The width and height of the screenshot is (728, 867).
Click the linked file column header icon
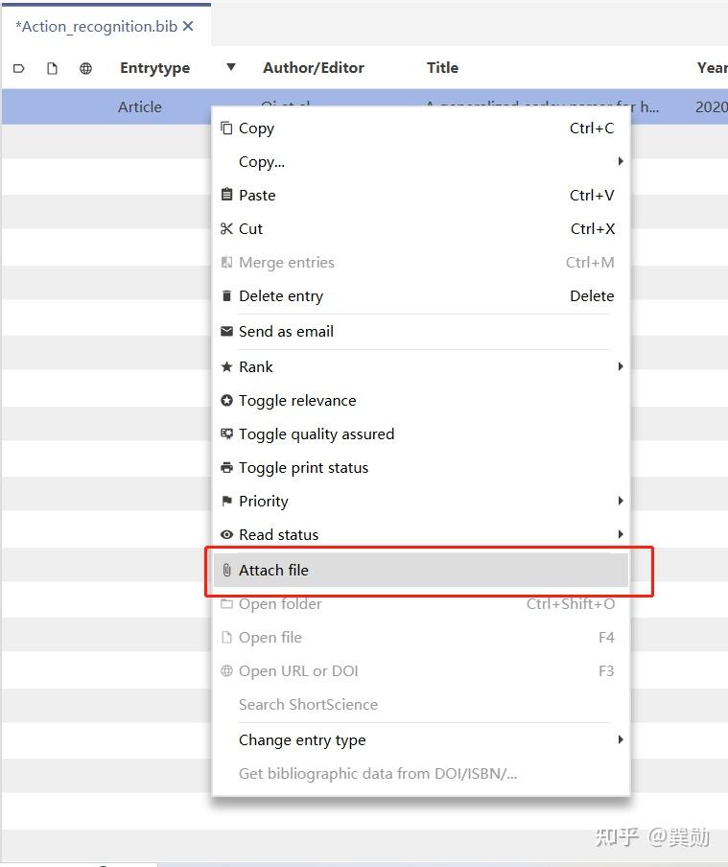click(53, 68)
